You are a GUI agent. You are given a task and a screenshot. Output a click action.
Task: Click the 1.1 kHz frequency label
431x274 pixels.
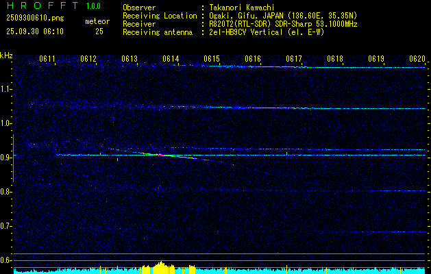pos(6,89)
